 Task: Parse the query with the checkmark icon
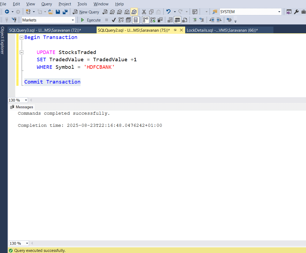tap(114, 20)
